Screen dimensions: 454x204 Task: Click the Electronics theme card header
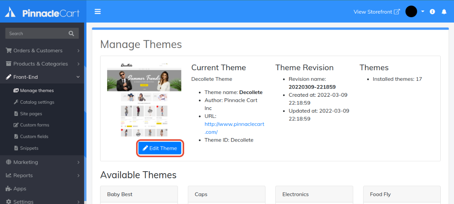314,194
